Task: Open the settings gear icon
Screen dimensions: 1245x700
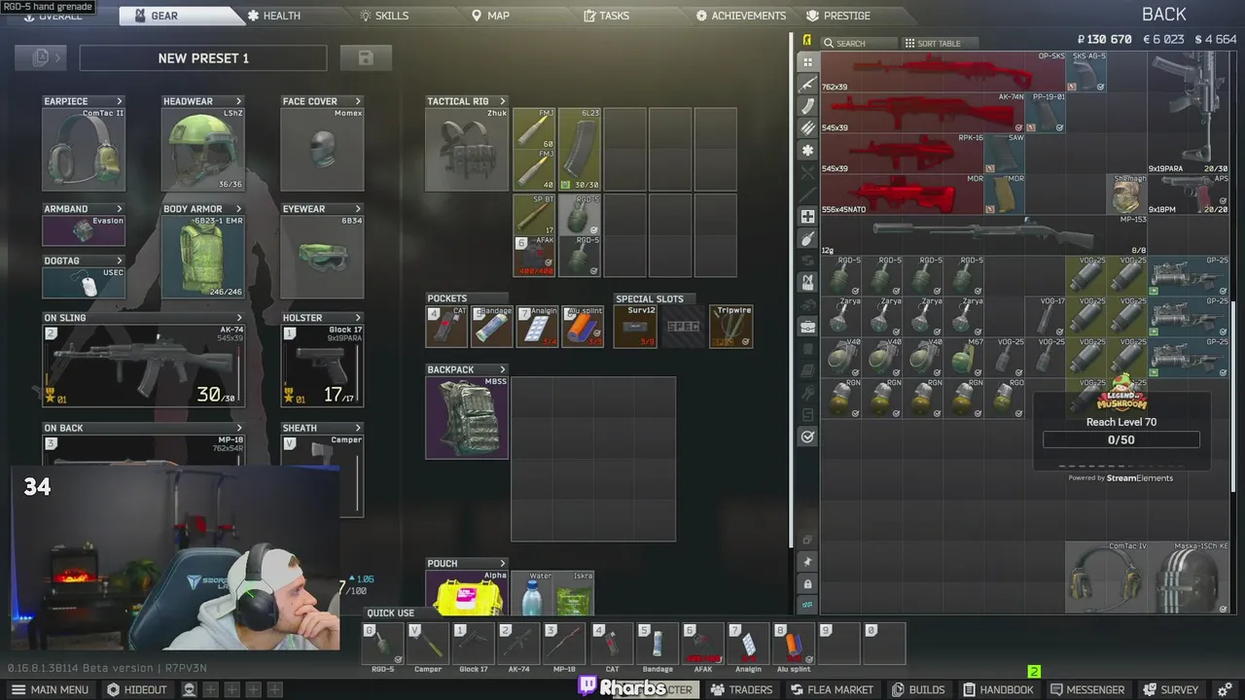Action: (x=1226, y=689)
